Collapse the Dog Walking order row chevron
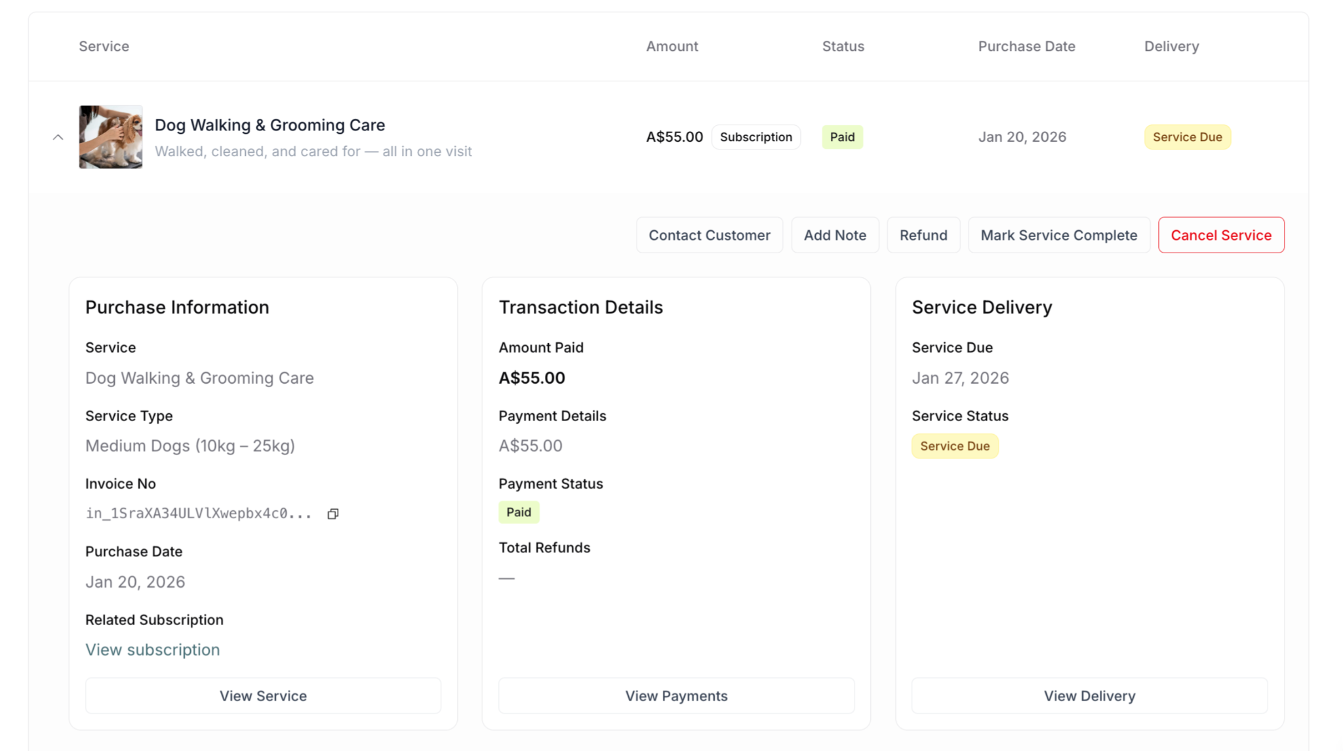The image size is (1343, 751). tap(58, 137)
